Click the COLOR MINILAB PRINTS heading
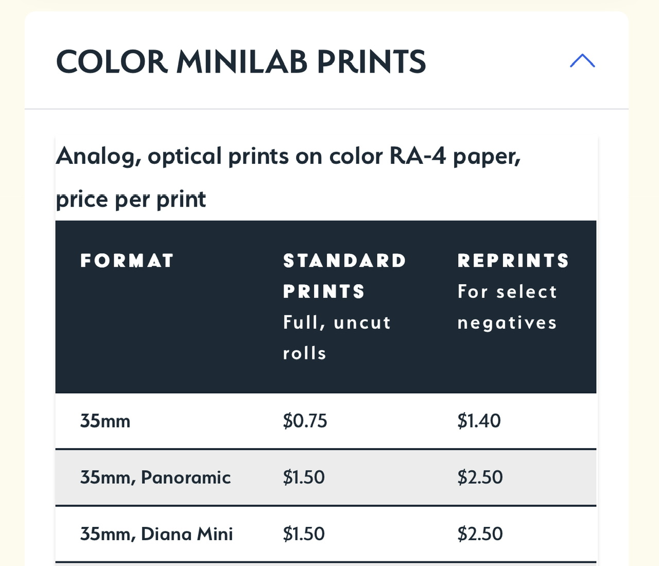The width and height of the screenshot is (659, 566). pyautogui.click(x=241, y=62)
